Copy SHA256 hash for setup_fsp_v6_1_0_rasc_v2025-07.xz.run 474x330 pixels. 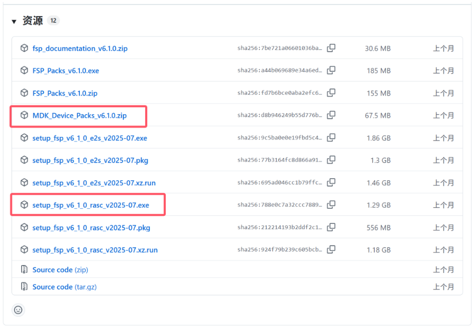coord(331,250)
